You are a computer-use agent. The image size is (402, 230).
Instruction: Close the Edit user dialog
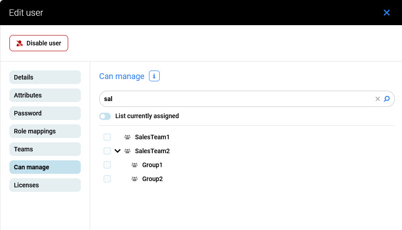387,13
